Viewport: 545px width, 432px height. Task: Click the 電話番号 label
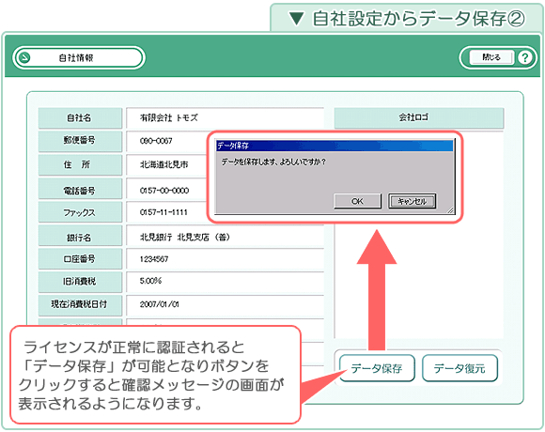point(80,190)
